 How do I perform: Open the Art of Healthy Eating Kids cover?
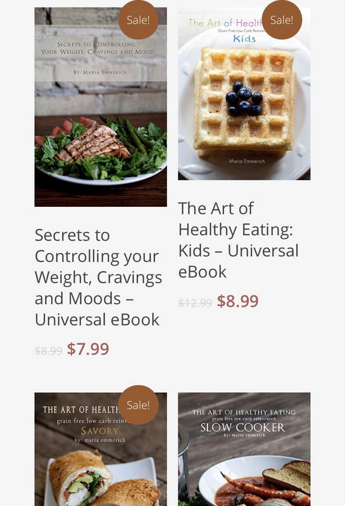[x=244, y=94]
